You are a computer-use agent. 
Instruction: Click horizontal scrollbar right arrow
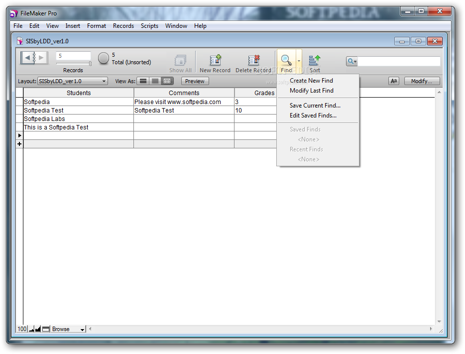pyautogui.click(x=431, y=329)
